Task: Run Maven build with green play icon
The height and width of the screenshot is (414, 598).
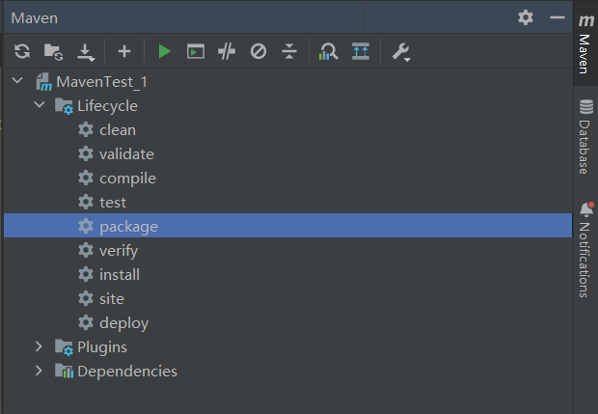Action: pyautogui.click(x=164, y=51)
